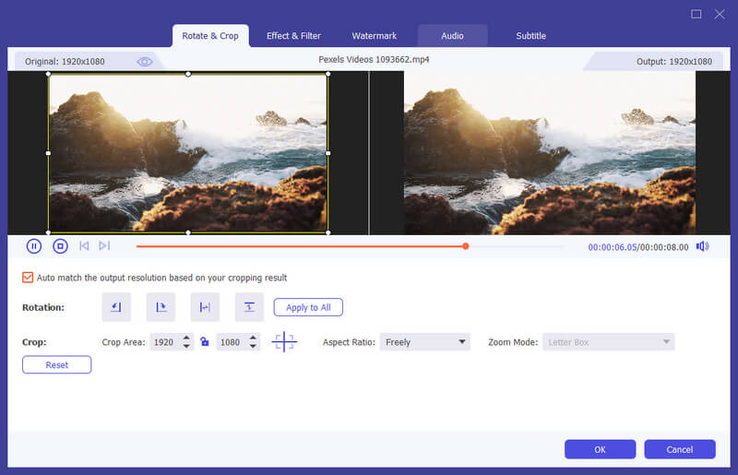This screenshot has height=475, width=738.
Task: Click the Original: 1920x1080 label
Action: (65, 62)
